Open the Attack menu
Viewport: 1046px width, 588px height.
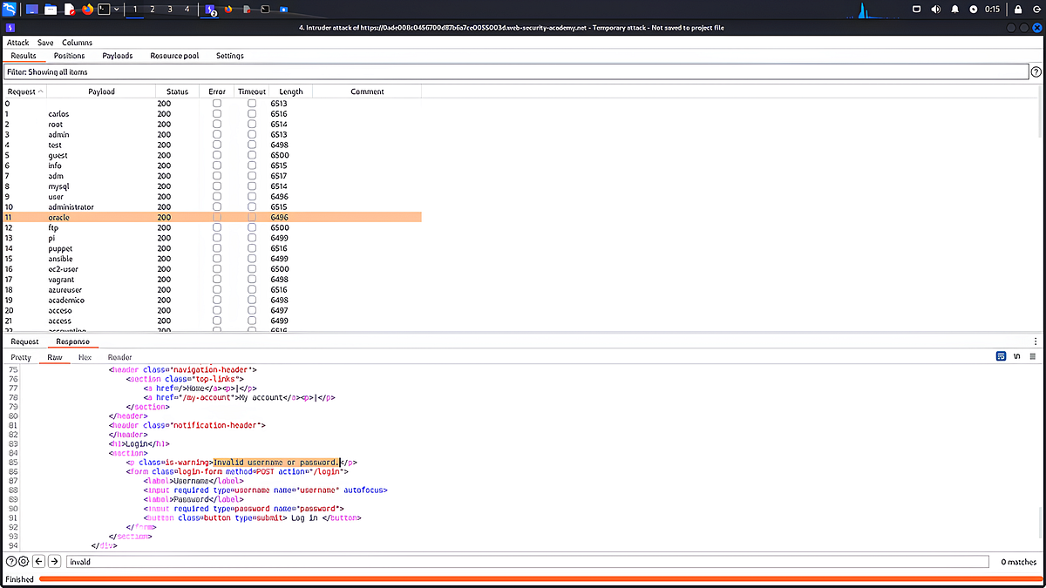(x=17, y=42)
